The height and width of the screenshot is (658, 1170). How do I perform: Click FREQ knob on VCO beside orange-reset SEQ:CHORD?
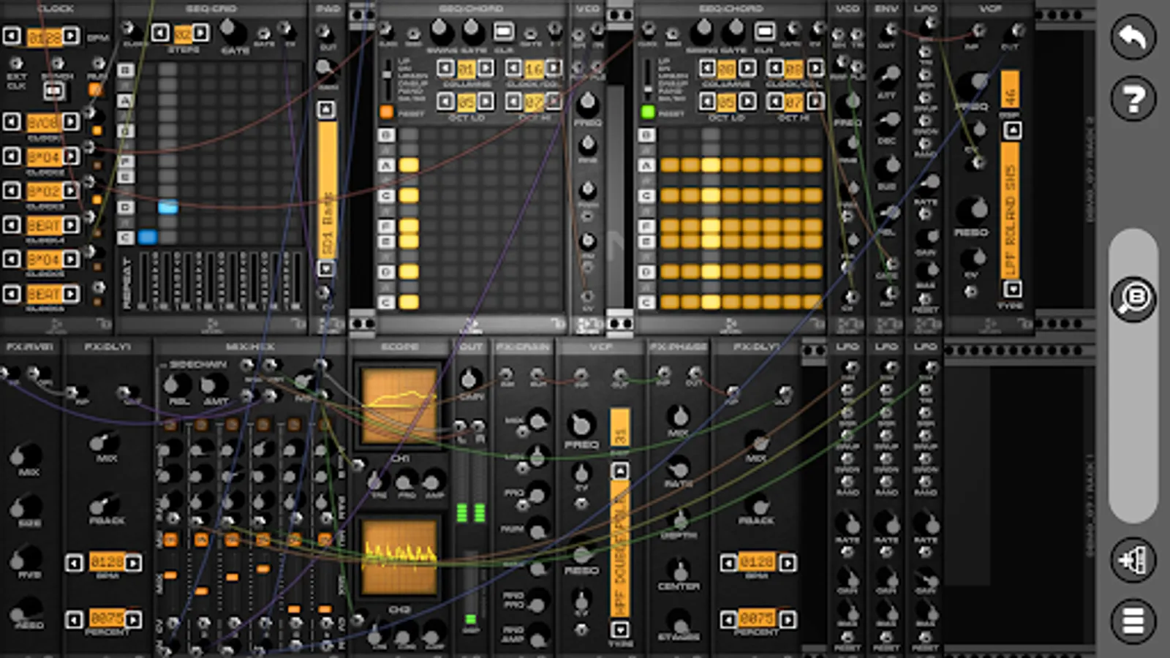pos(587,105)
